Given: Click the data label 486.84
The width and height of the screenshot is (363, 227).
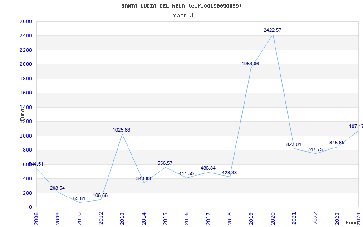Looking at the screenshot, I should tap(208, 168).
